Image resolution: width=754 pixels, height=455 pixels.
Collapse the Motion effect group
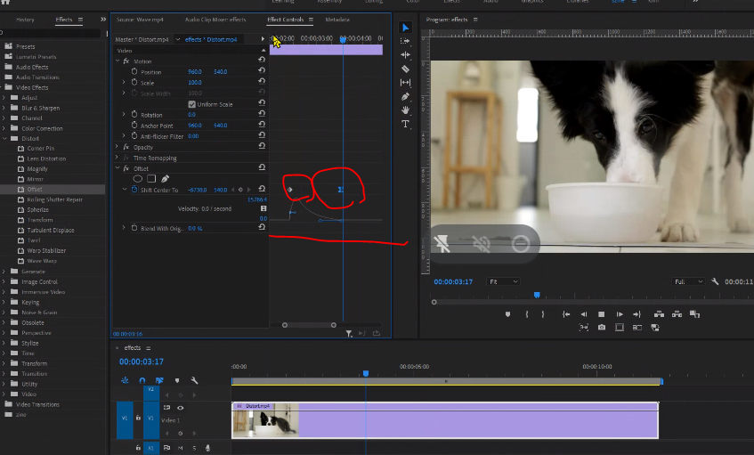118,61
